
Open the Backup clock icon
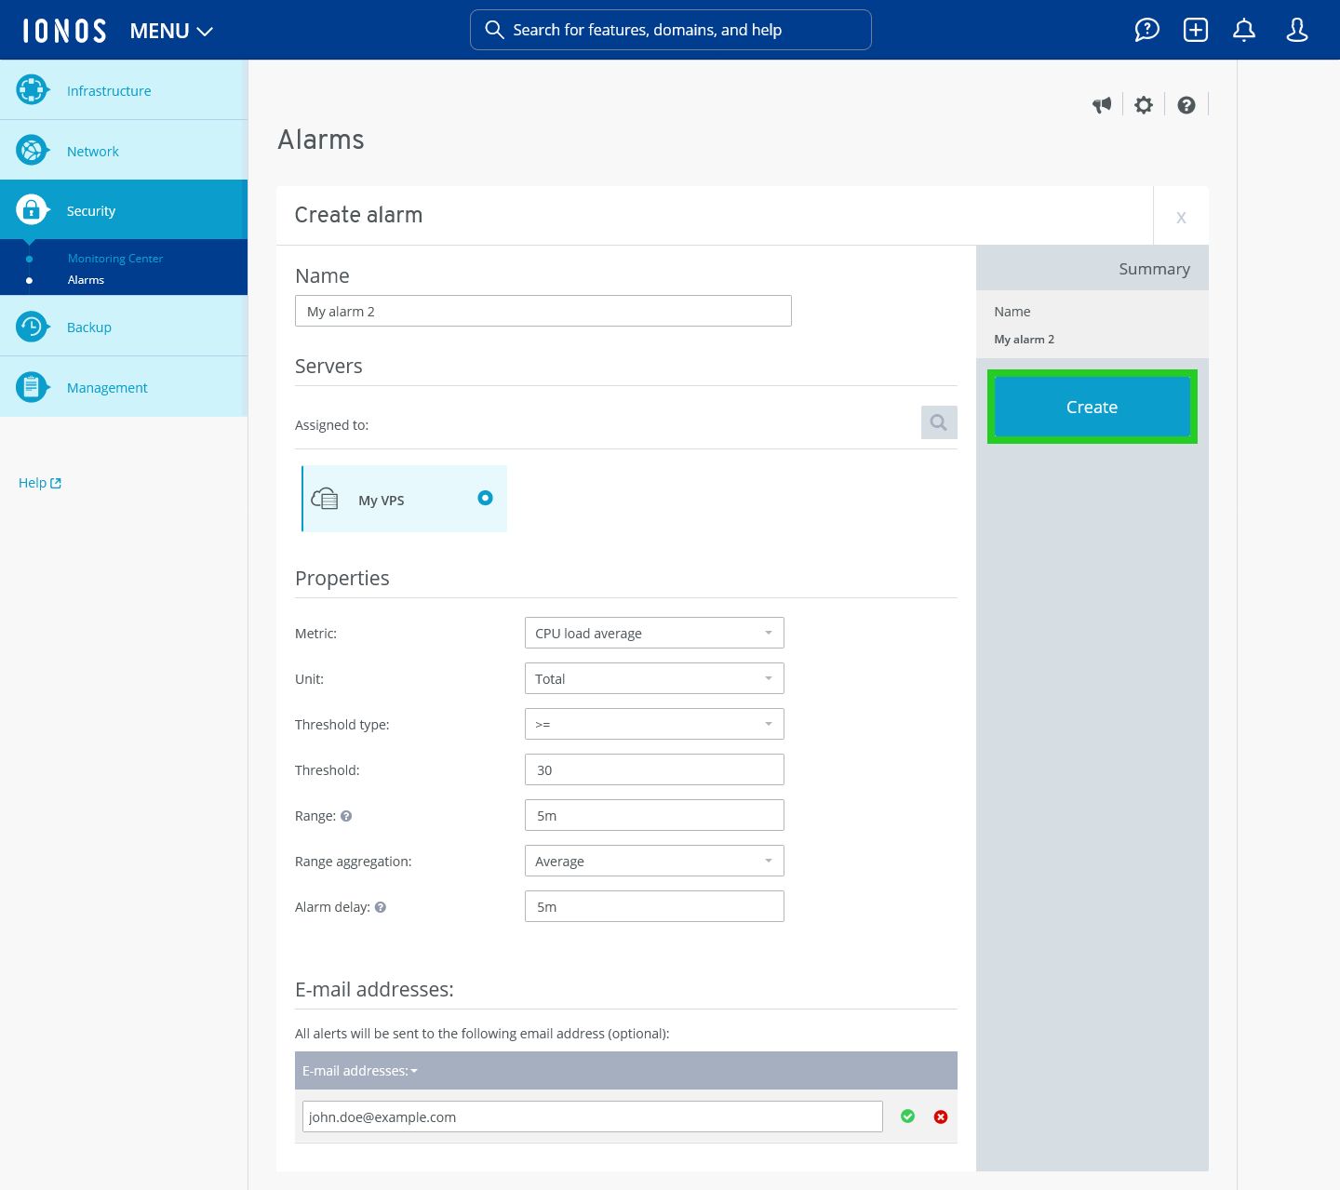(x=32, y=326)
